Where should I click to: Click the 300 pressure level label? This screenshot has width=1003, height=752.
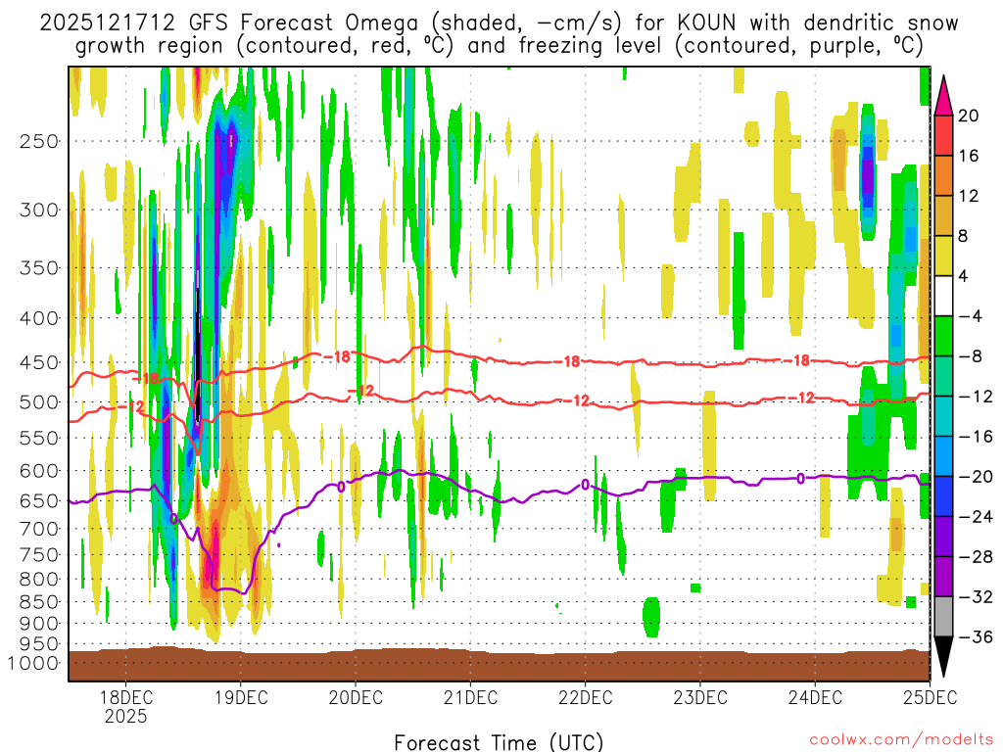[39, 210]
